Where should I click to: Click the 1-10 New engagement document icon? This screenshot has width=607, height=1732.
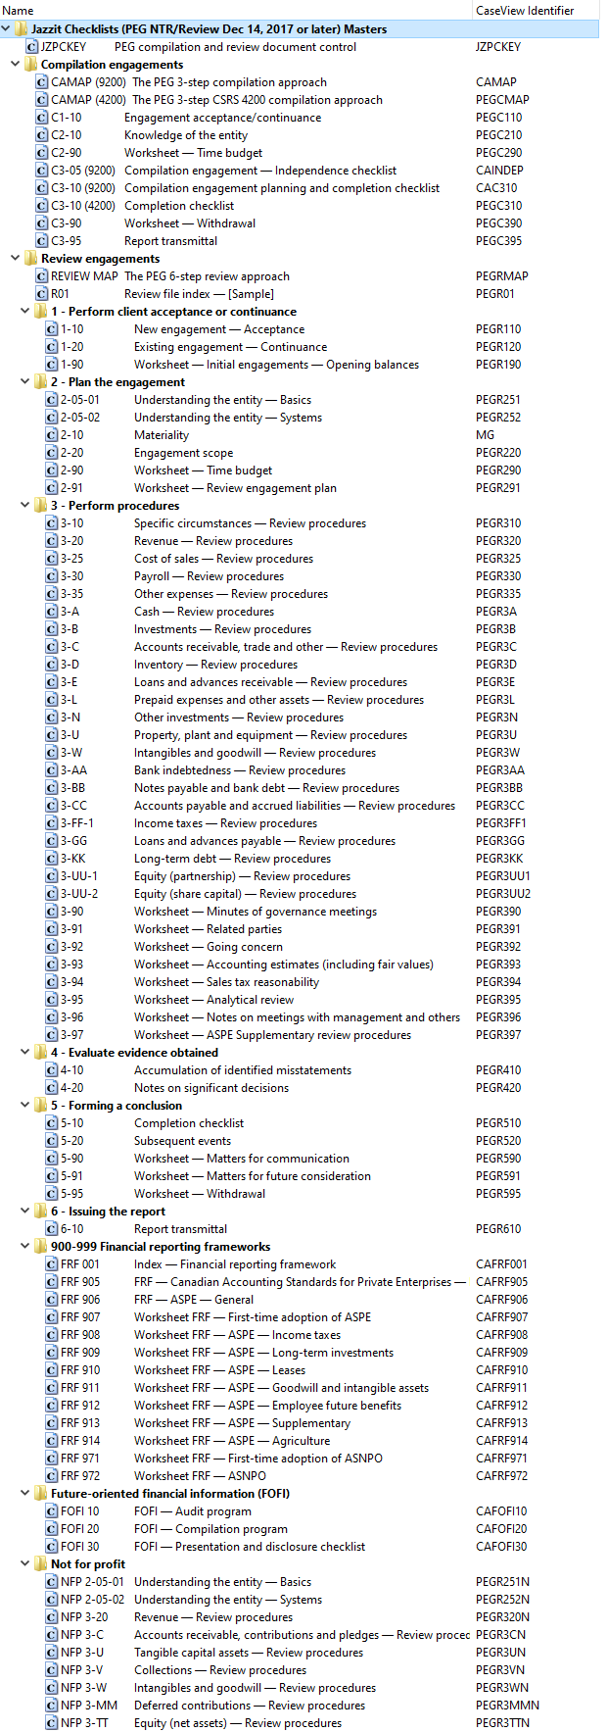52,329
